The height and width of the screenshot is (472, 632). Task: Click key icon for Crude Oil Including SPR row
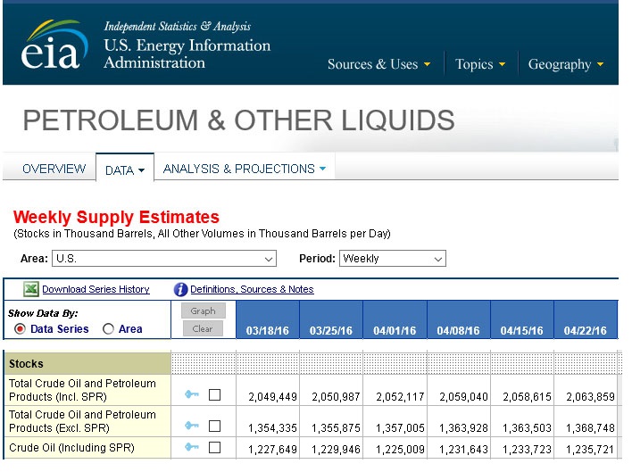[x=190, y=448]
